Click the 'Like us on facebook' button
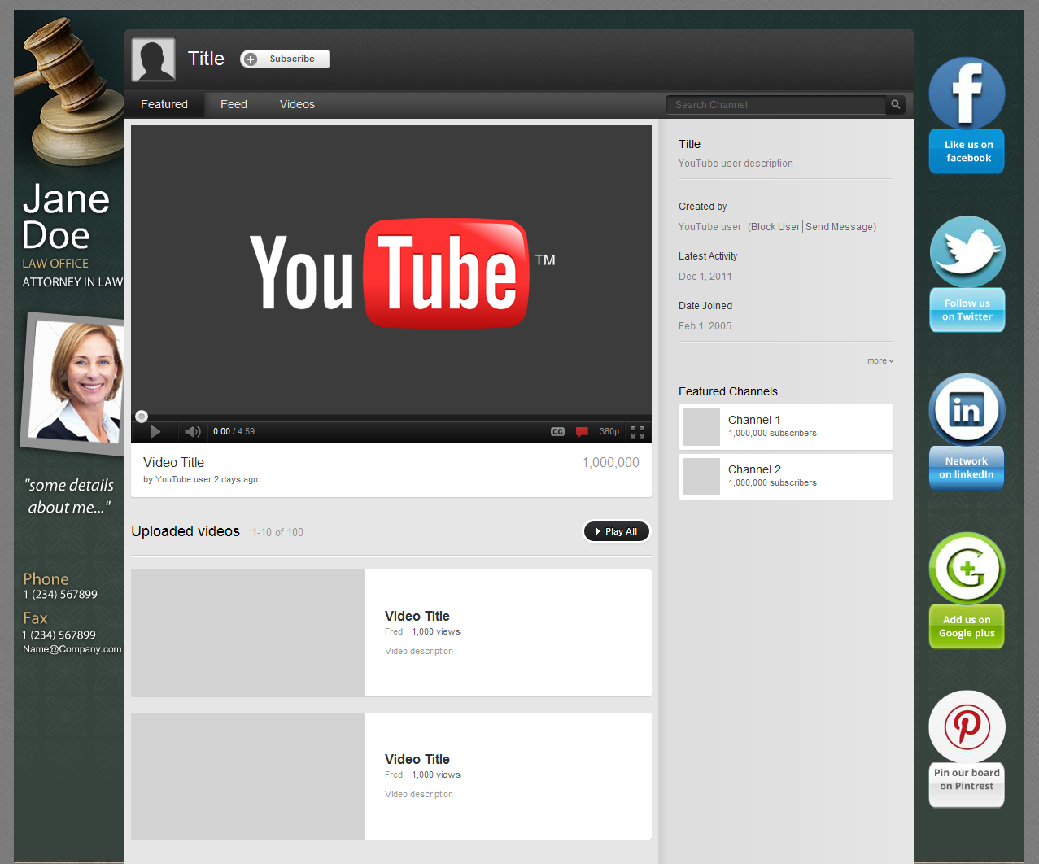Screen dimensions: 1039x864 point(967,151)
